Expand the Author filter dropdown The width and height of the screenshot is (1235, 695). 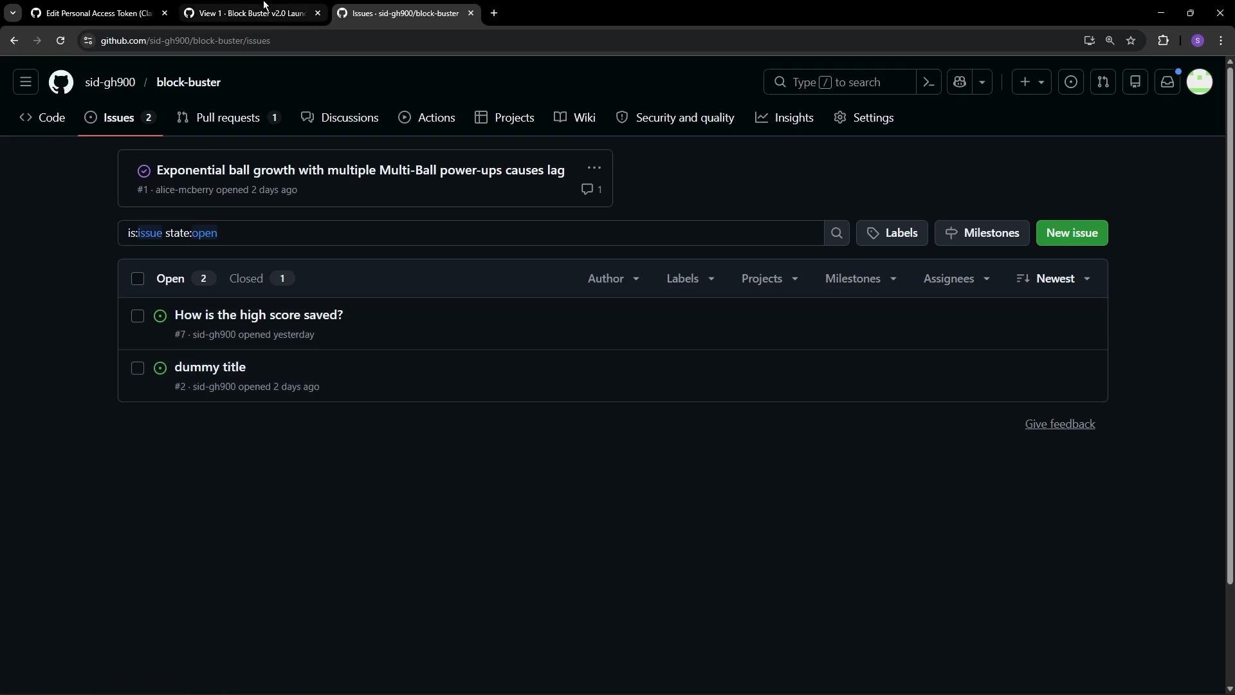point(614,279)
